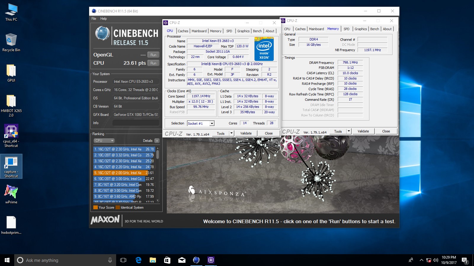Viewport: 474px width, 266px height.
Task: Open Bench tab in right CPU-Z window
Action: pos(375,29)
